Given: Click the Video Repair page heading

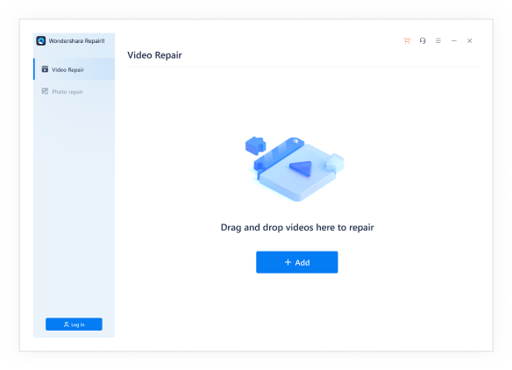Looking at the screenshot, I should (154, 55).
